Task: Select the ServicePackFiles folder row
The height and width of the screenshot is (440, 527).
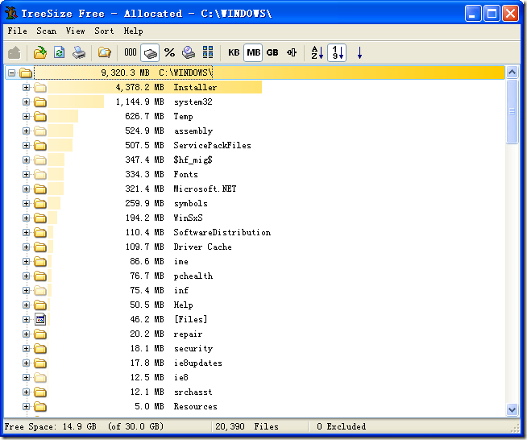Action: [x=212, y=145]
